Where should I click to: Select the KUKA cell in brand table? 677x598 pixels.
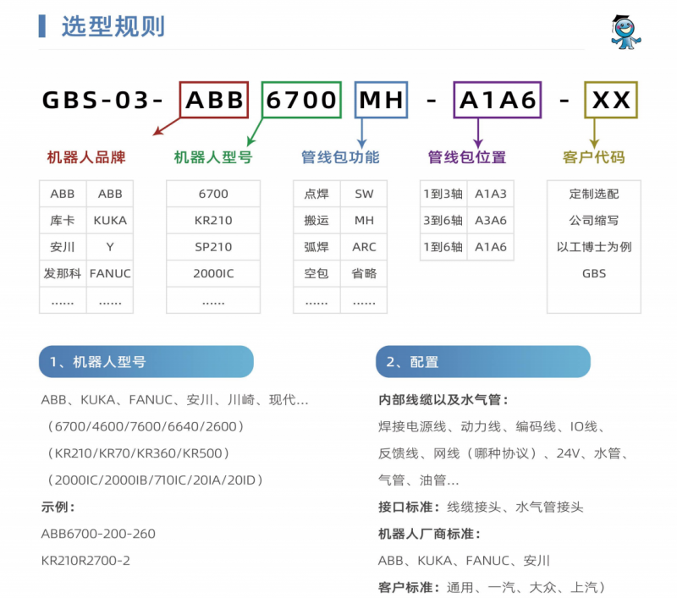coord(110,221)
